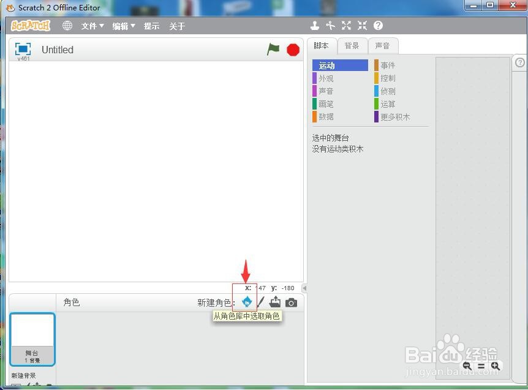The image size is (528, 390).
Task: Click the block help question icon
Action: [x=378, y=26]
